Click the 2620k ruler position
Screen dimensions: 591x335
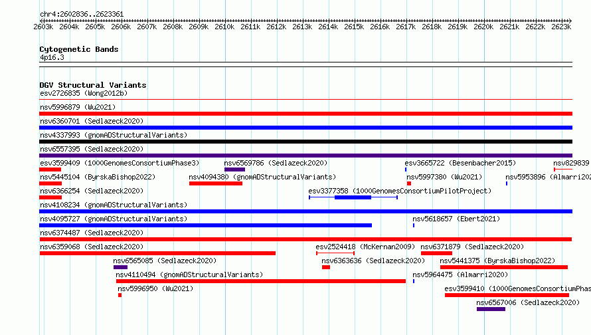[483, 27]
